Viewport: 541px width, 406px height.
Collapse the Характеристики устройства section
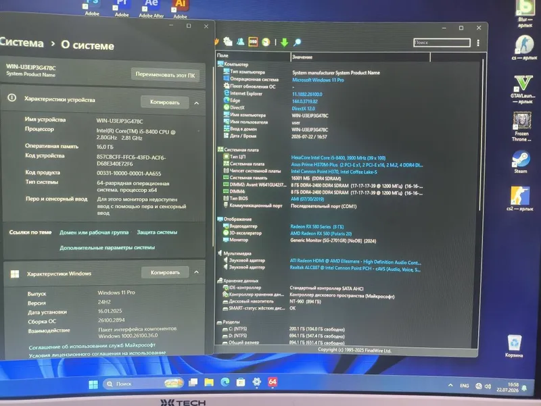pyautogui.click(x=196, y=103)
